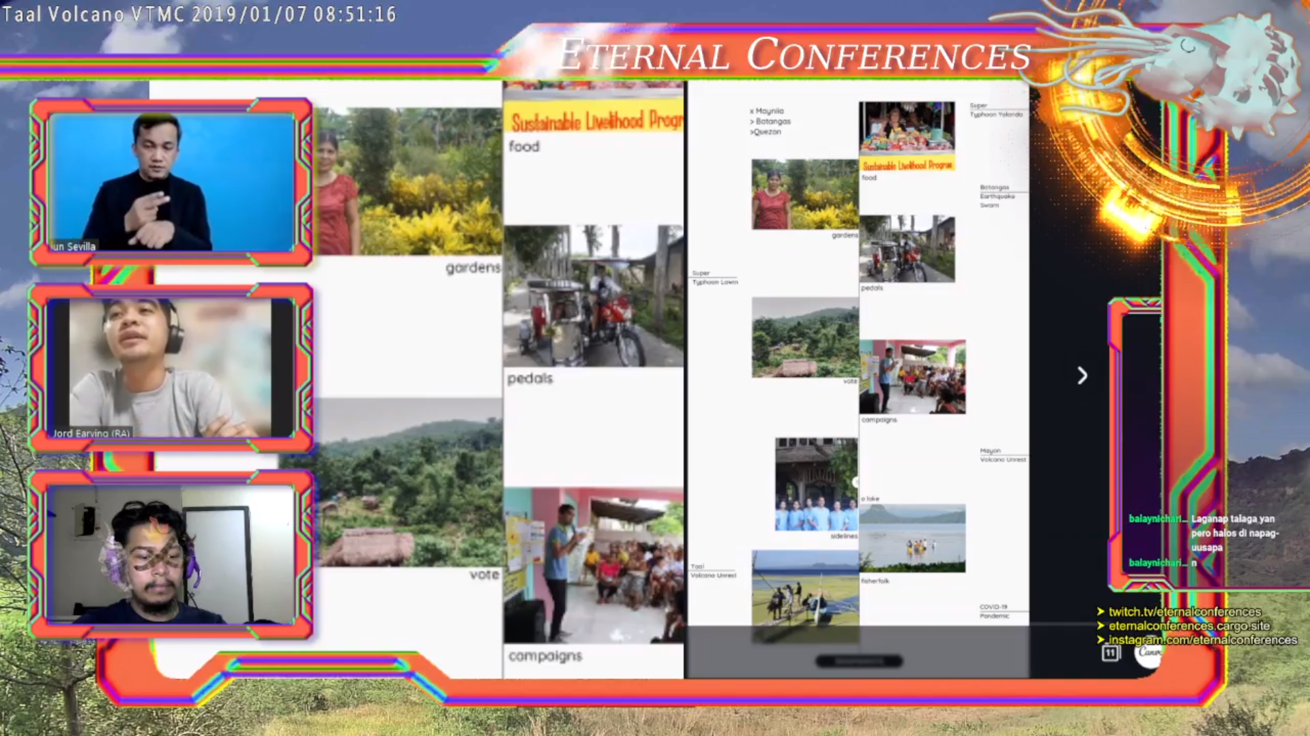Image resolution: width=1310 pixels, height=736 pixels.
Task: Open the eternalconferences.cargo.site link
Action: [1189, 626]
